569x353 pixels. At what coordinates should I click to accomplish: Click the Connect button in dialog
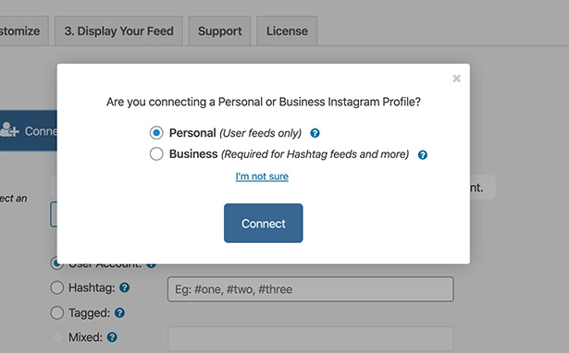pyautogui.click(x=264, y=224)
